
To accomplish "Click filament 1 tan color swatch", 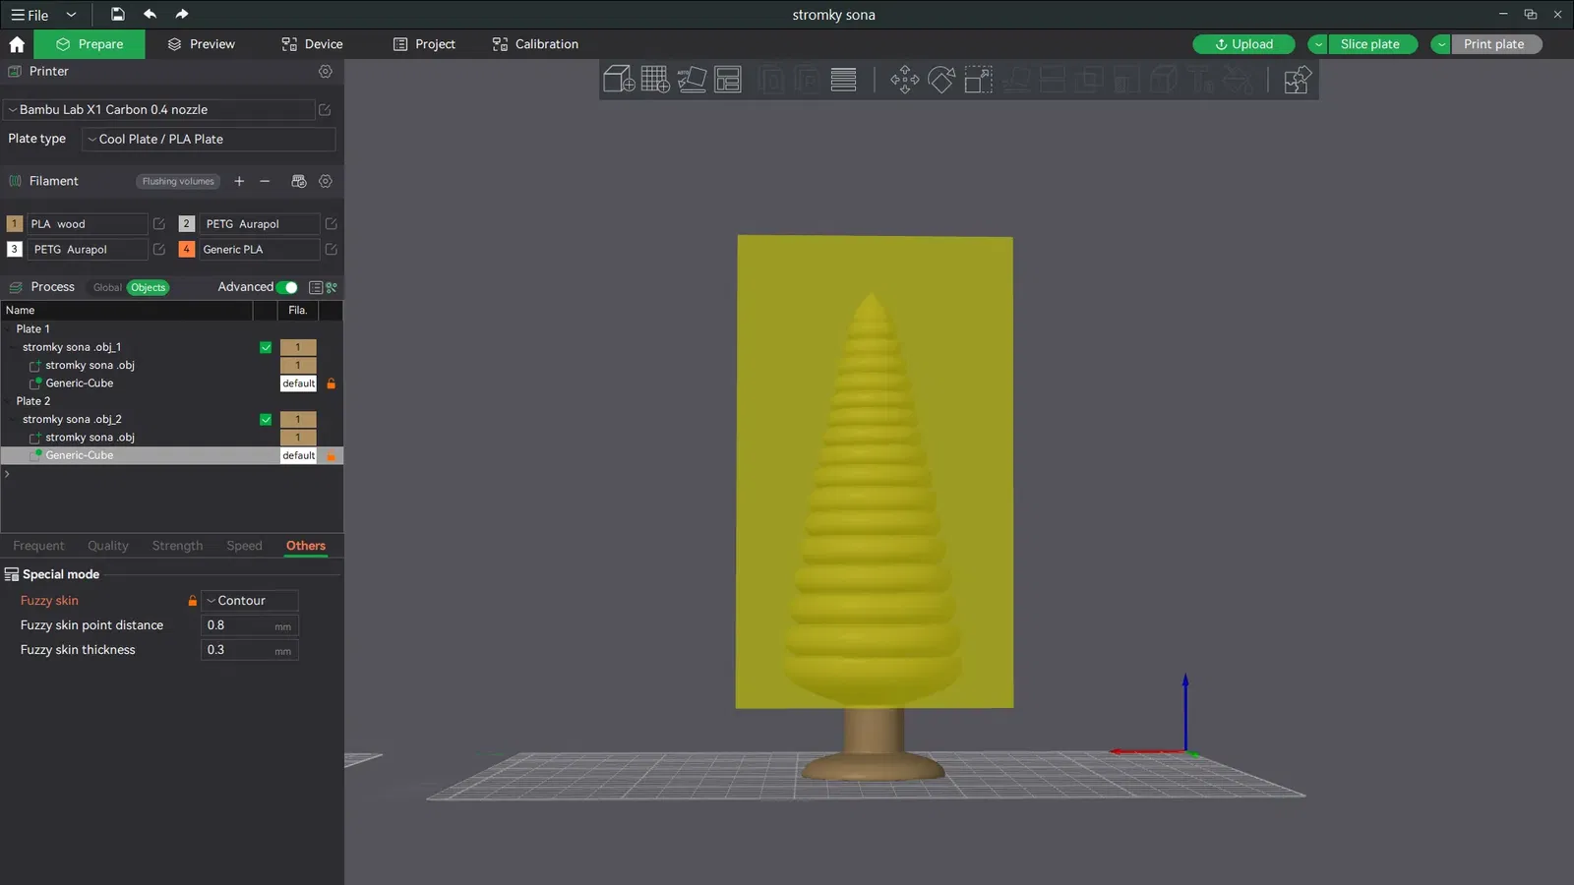I will pyautogui.click(x=15, y=224).
